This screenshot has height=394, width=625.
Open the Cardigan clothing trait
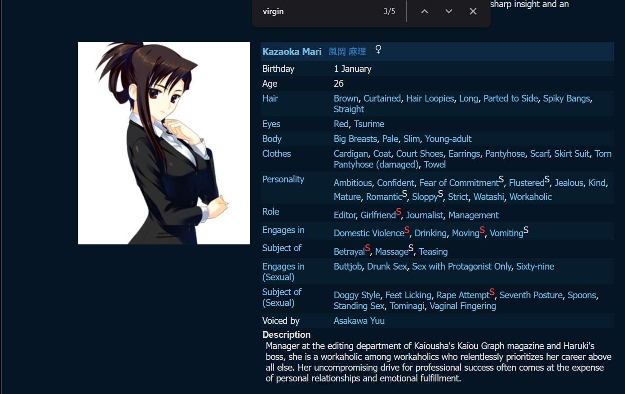pyautogui.click(x=351, y=154)
